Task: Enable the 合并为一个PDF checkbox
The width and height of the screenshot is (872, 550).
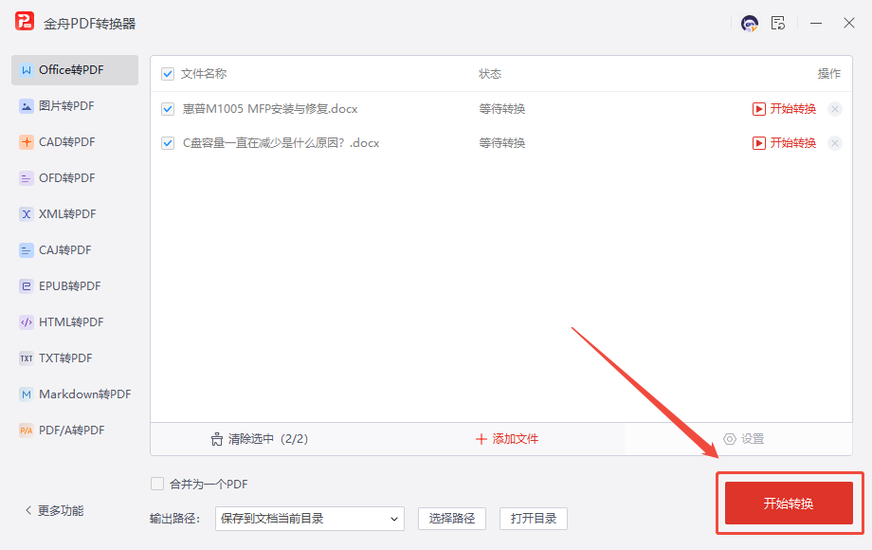Action: click(157, 484)
